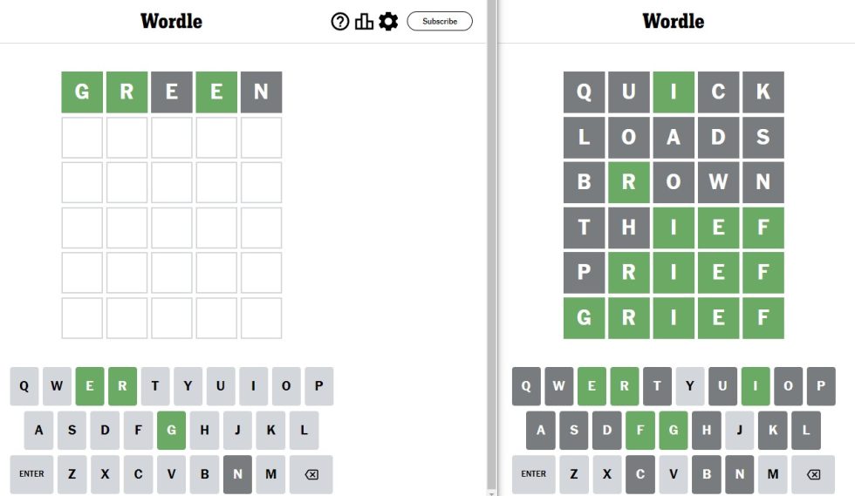Click the first empty tile in row two

point(82,138)
